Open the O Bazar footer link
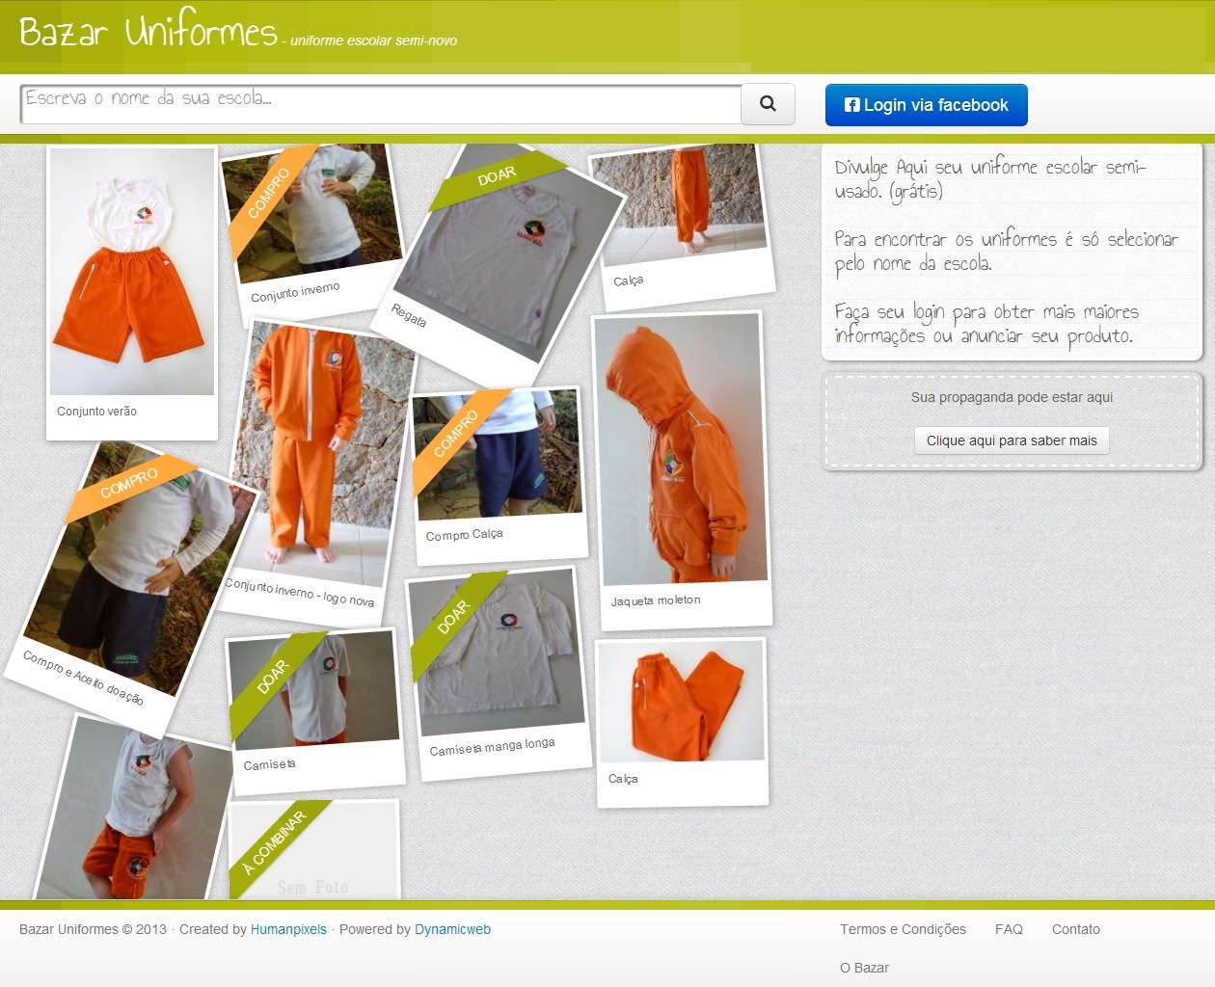This screenshot has height=987, width=1215. [864, 968]
